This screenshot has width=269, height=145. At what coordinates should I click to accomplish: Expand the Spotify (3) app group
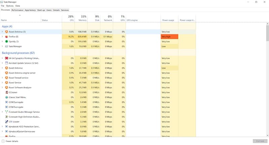(x=2, y=42)
